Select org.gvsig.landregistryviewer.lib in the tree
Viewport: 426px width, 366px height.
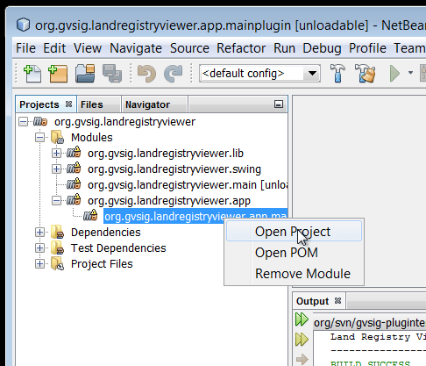(x=166, y=154)
